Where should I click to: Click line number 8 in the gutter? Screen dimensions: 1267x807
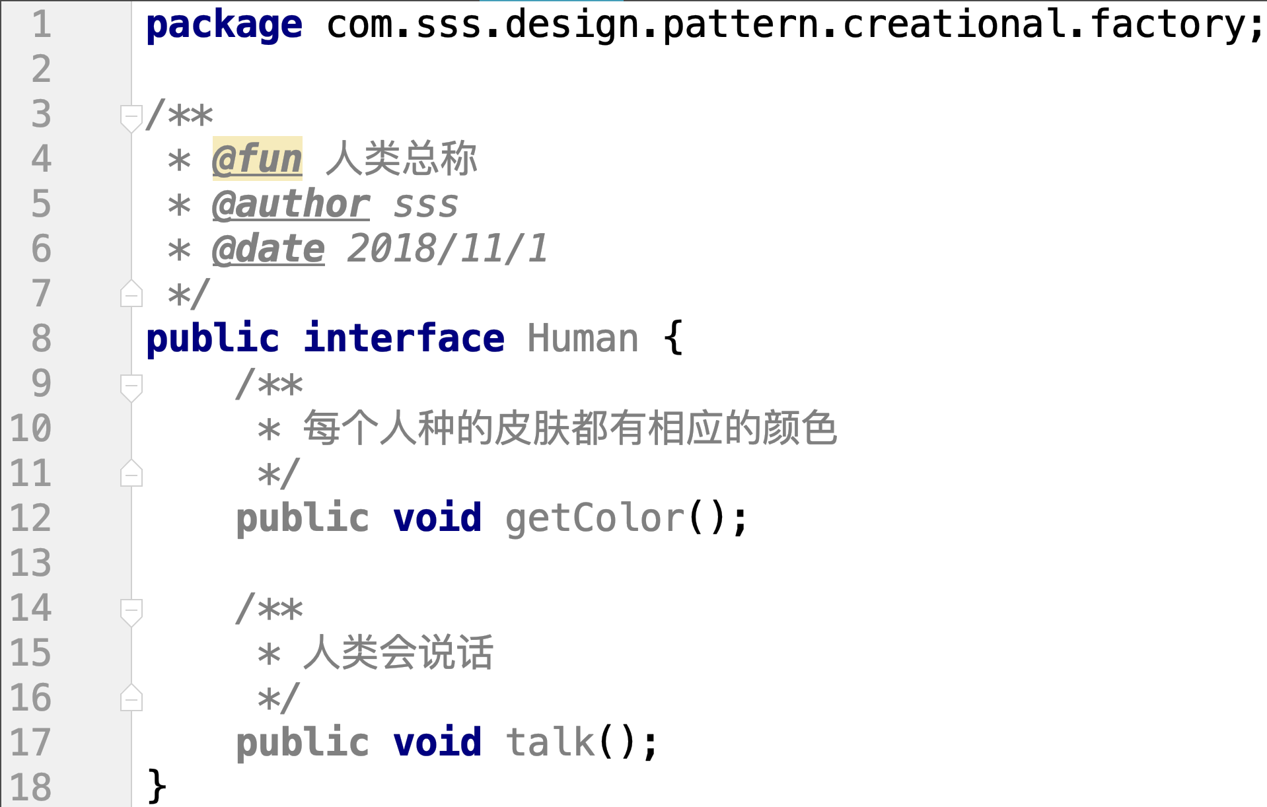pos(41,339)
